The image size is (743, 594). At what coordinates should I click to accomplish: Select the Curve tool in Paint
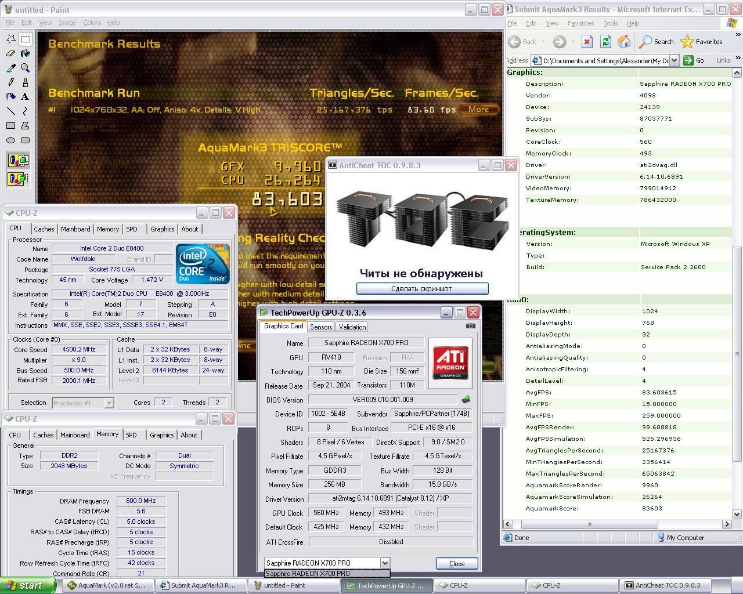pyautogui.click(x=26, y=111)
